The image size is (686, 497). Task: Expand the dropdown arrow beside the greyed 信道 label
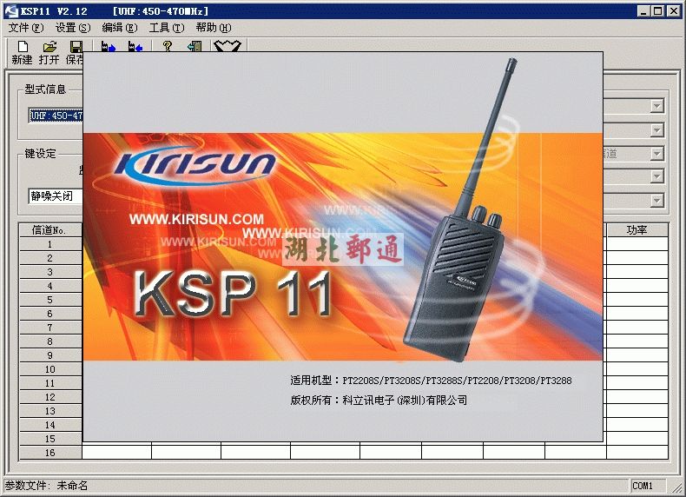(656, 154)
